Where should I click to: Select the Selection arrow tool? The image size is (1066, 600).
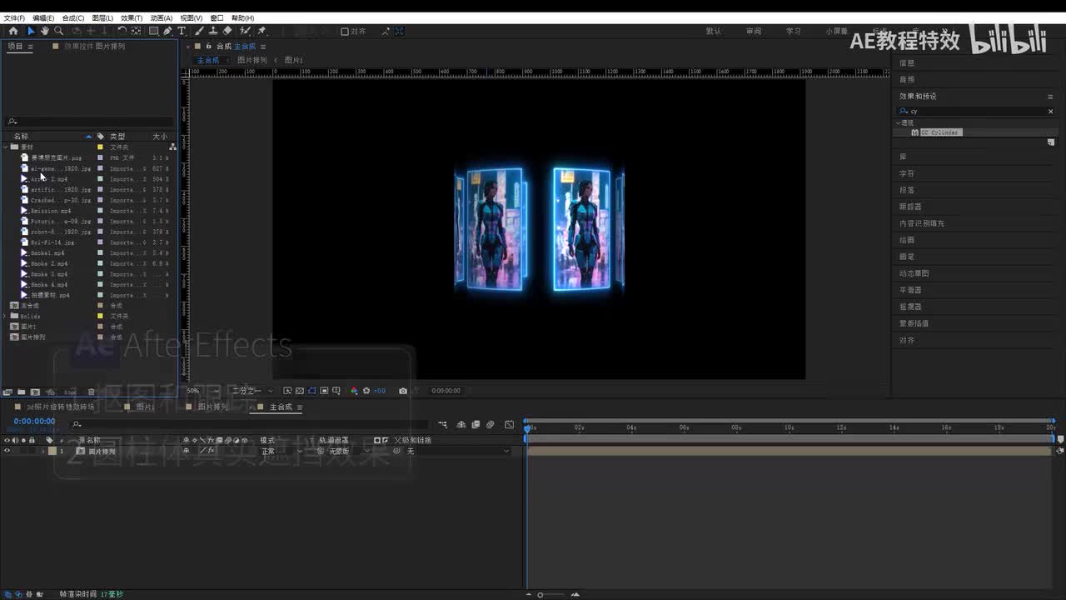point(31,31)
